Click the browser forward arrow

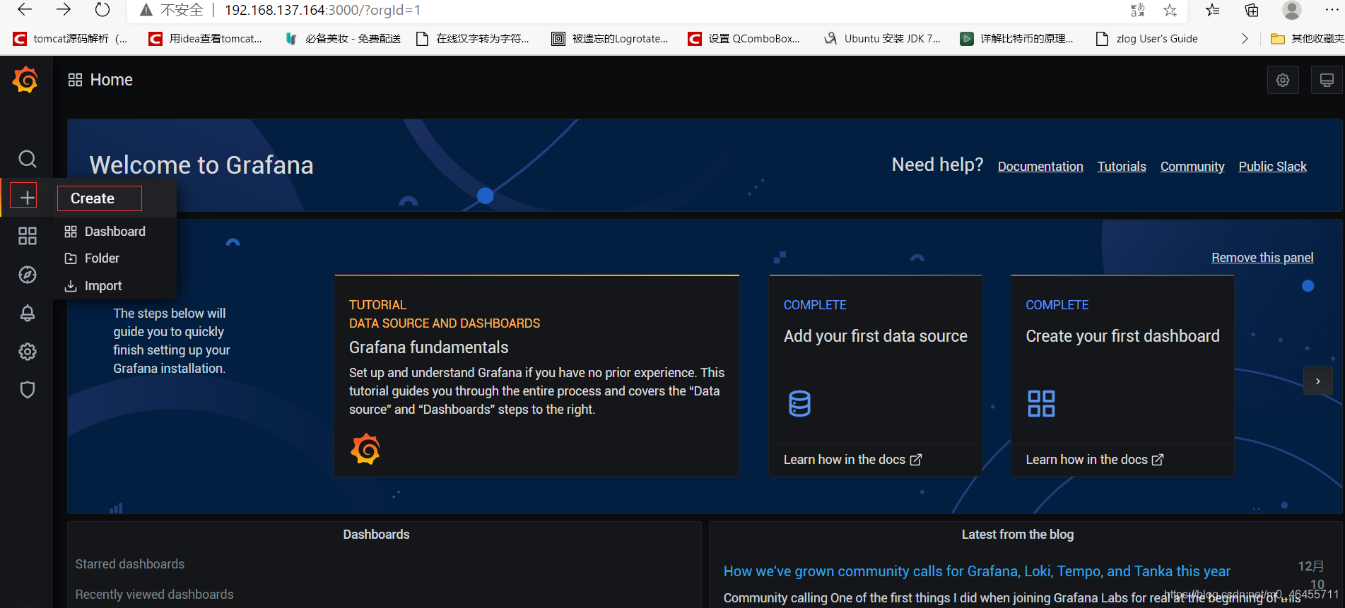(x=64, y=10)
